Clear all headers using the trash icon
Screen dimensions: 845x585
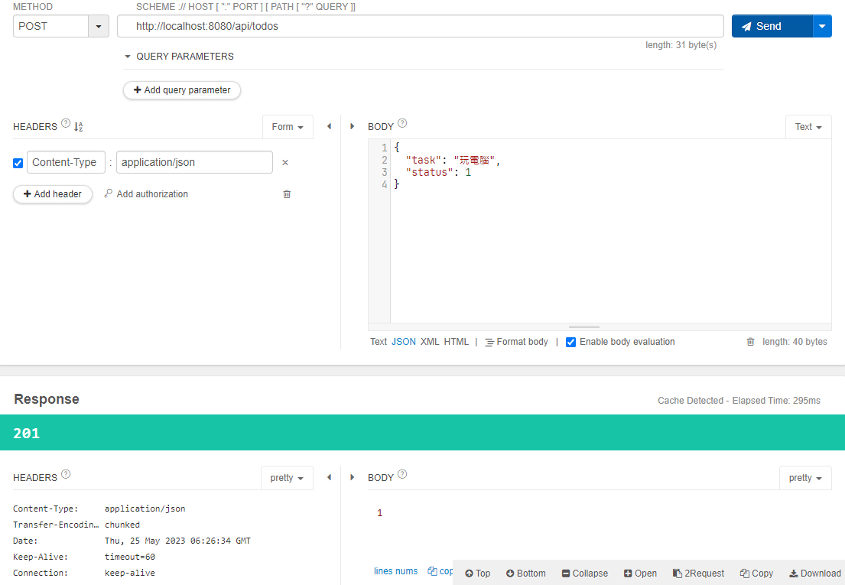pos(287,194)
